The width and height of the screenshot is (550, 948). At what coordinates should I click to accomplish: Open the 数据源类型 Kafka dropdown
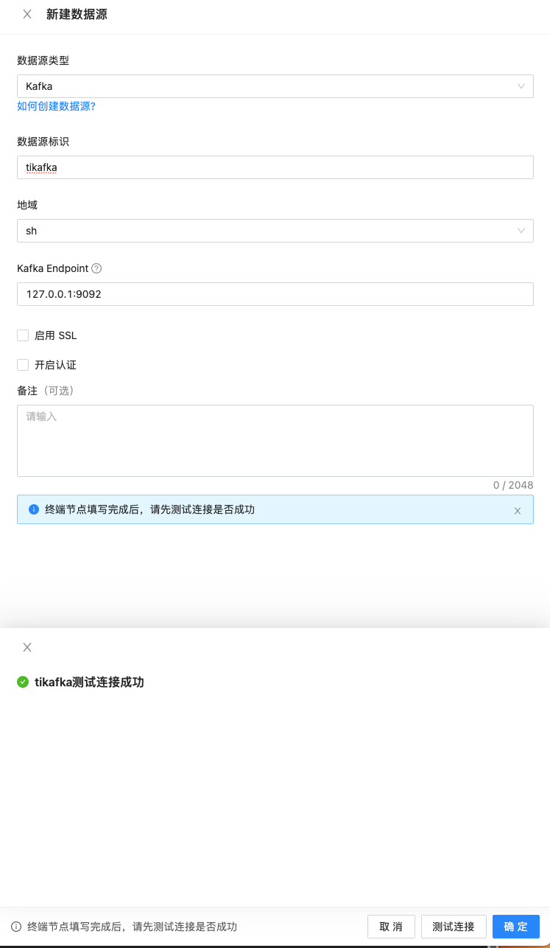[x=275, y=86]
